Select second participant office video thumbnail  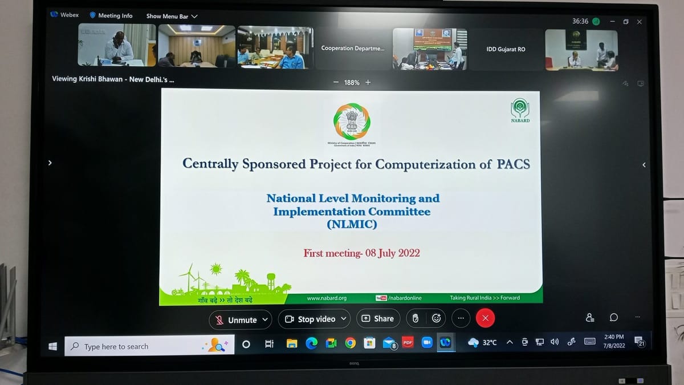196,46
